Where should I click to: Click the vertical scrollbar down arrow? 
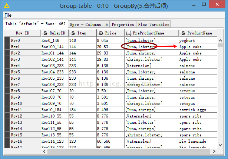[x=220, y=145]
